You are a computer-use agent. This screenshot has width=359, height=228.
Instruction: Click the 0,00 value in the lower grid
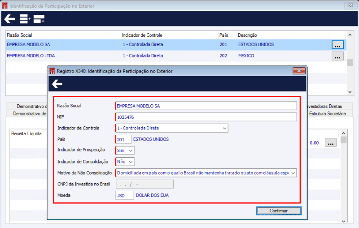(x=314, y=143)
